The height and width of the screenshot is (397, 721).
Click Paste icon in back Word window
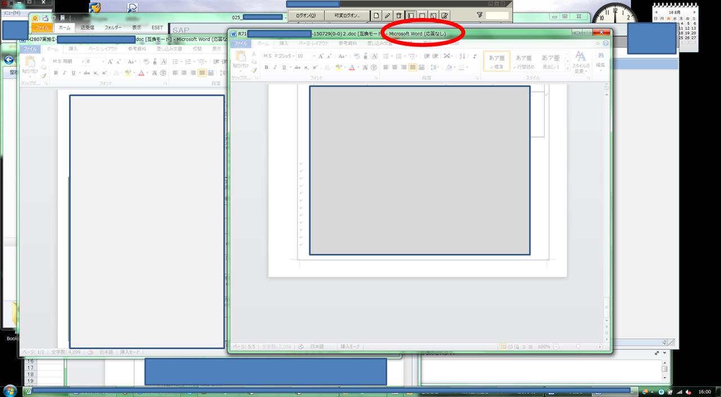[29, 62]
